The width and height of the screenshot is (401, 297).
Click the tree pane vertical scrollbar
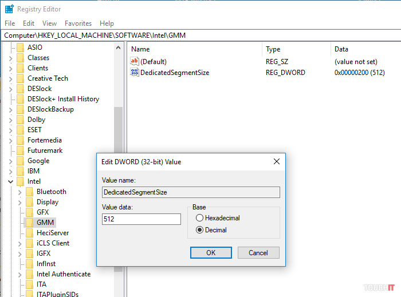pyautogui.click(x=118, y=143)
